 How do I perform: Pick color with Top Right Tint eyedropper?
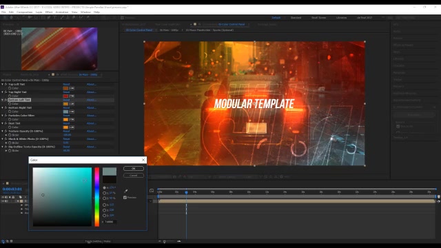coord(72,96)
